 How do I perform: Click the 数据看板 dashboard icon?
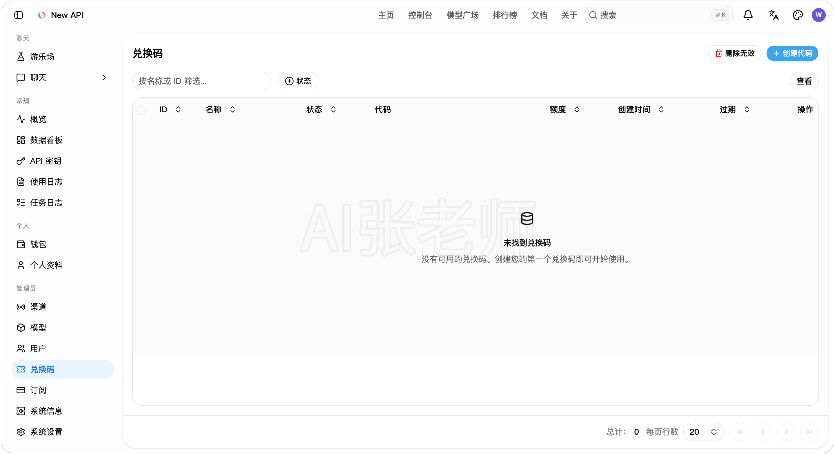21,140
